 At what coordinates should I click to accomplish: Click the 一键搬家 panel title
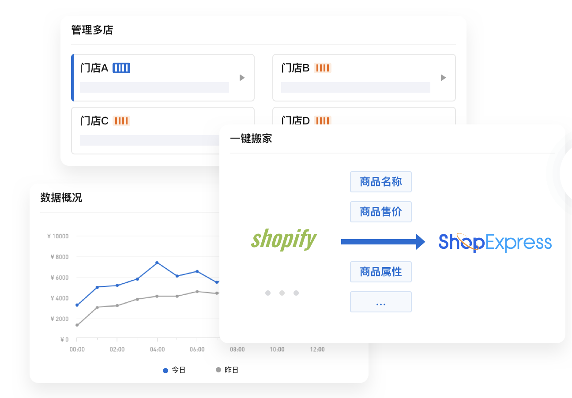point(251,139)
